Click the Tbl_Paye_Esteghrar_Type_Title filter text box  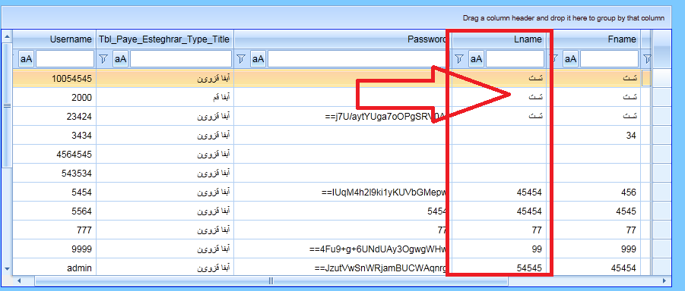point(181,59)
